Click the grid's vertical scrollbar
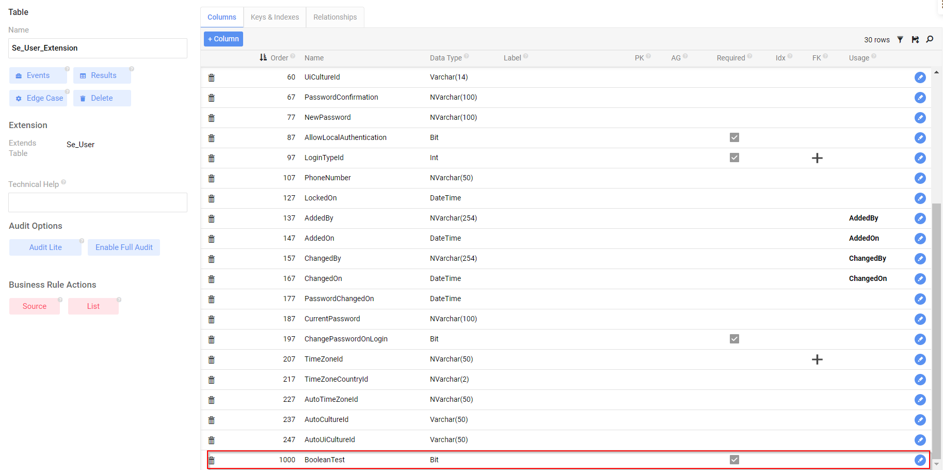Image resolution: width=943 pixels, height=470 pixels. click(x=936, y=331)
